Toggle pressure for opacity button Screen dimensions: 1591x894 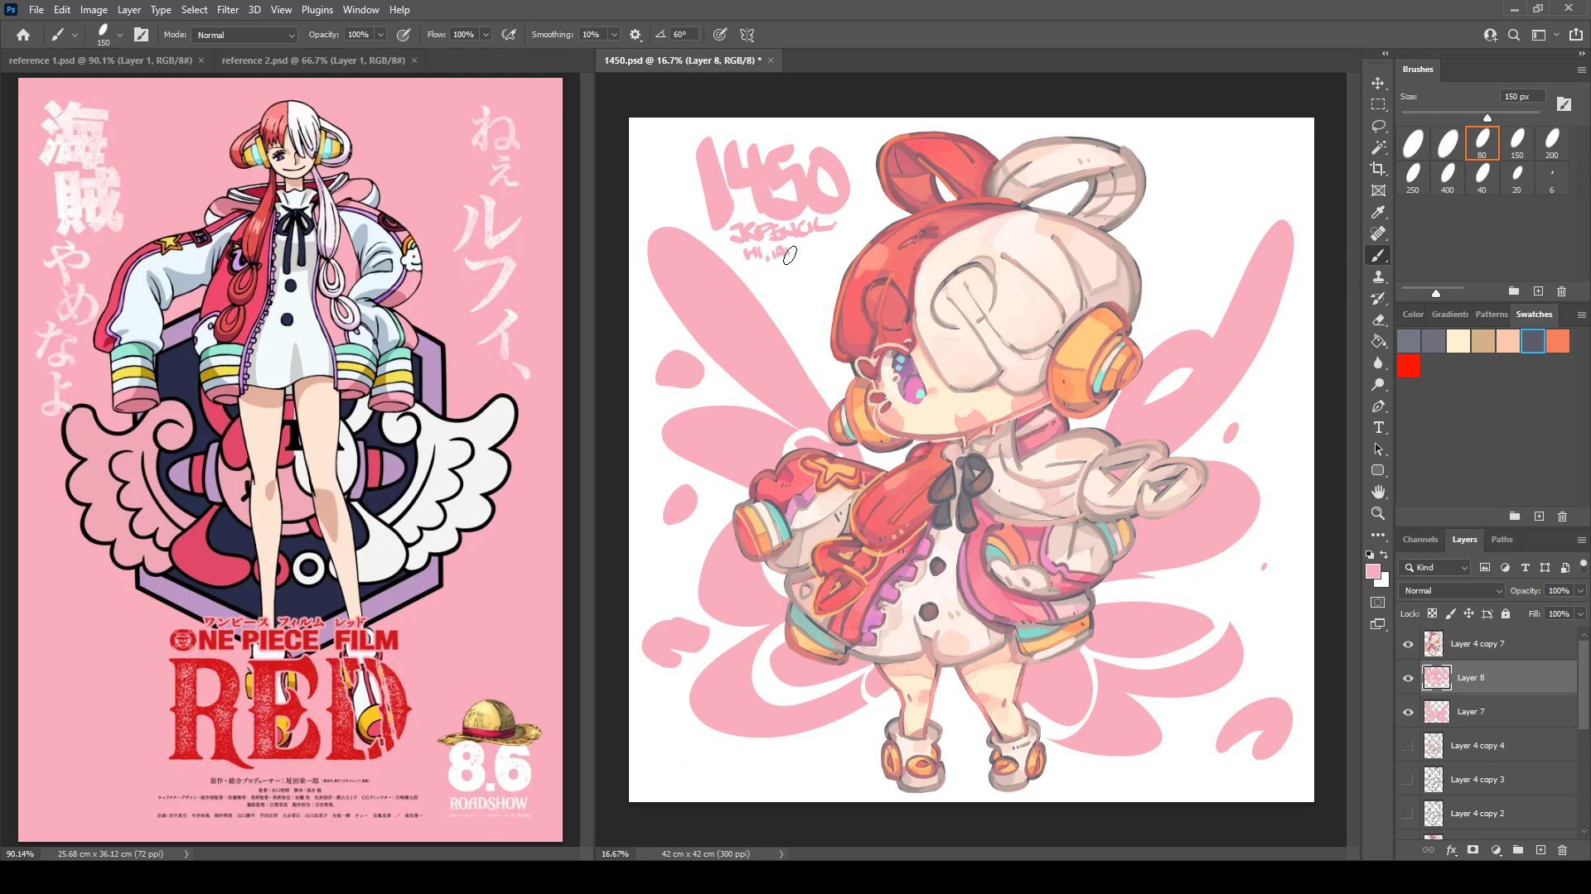(x=404, y=35)
